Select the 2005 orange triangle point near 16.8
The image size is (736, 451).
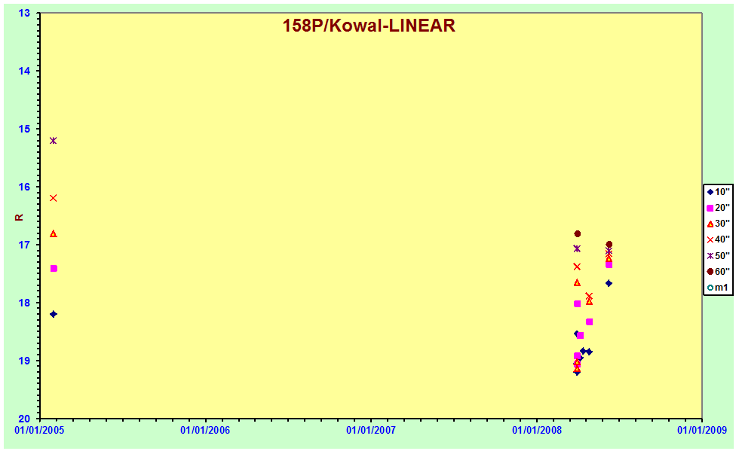click(54, 233)
